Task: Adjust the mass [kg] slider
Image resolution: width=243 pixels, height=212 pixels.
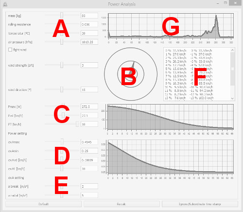Action: (62, 16)
